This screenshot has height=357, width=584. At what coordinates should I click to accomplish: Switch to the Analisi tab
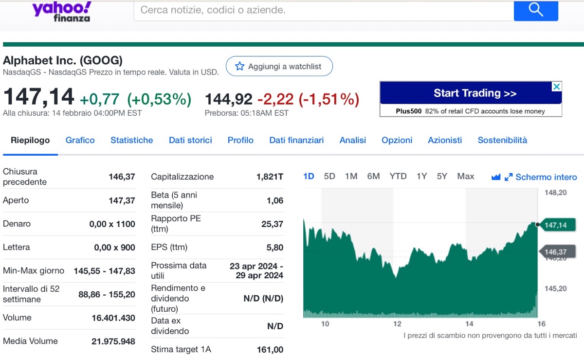353,140
